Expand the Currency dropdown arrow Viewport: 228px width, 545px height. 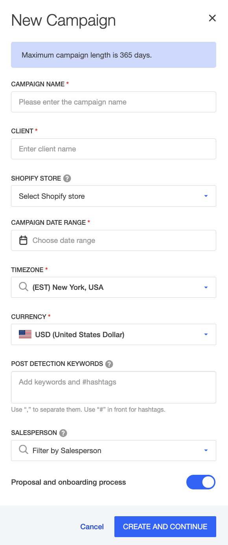coord(206,334)
